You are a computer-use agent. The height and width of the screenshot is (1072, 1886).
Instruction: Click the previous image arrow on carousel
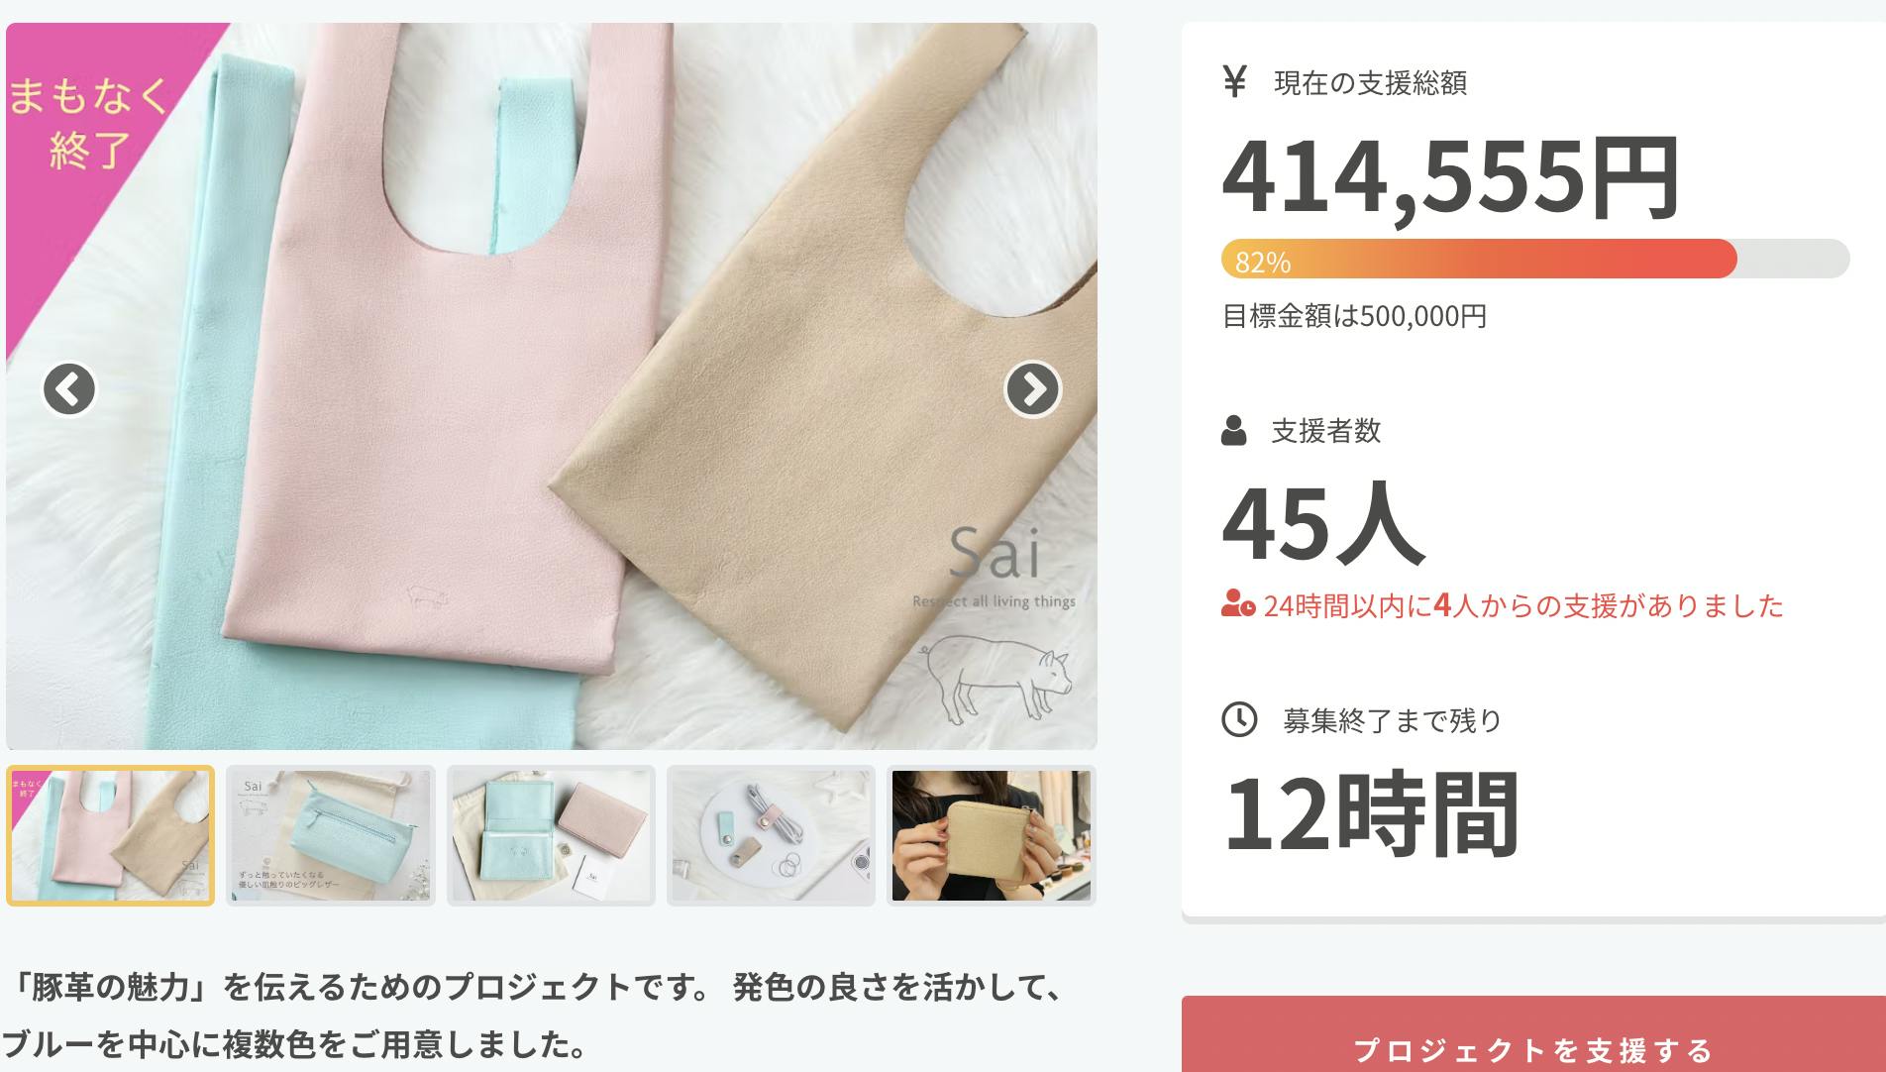click(x=69, y=388)
